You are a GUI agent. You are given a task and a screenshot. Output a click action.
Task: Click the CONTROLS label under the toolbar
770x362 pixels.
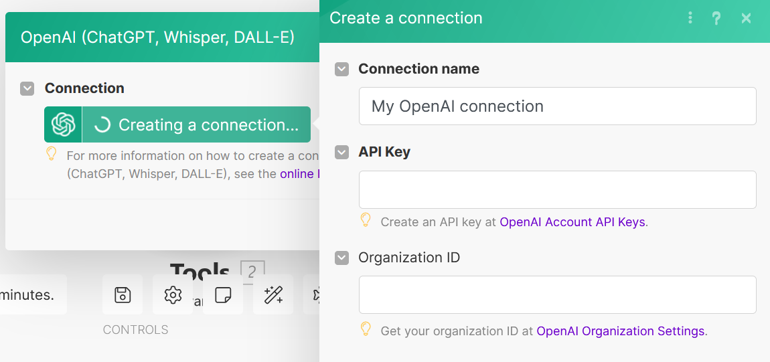[135, 330]
